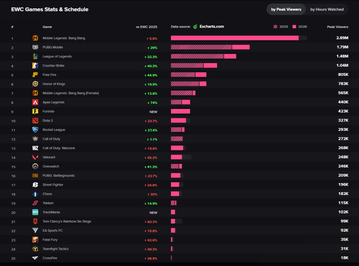359x266 pixels.
Task: Click the solid pink 2026 legend swatch
Action: click(x=294, y=27)
